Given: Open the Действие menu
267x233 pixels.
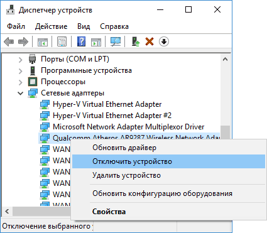Looking at the screenshot, I should [51, 26].
